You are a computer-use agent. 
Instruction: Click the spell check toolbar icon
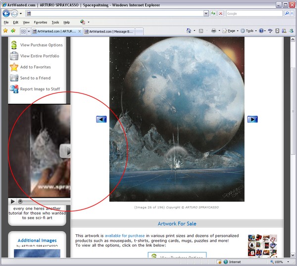coord(270,31)
